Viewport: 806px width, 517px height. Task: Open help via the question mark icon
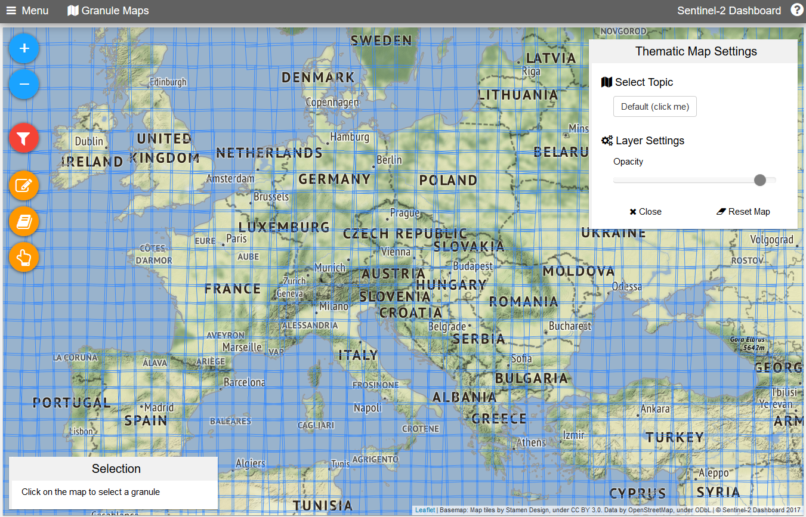[x=796, y=10]
